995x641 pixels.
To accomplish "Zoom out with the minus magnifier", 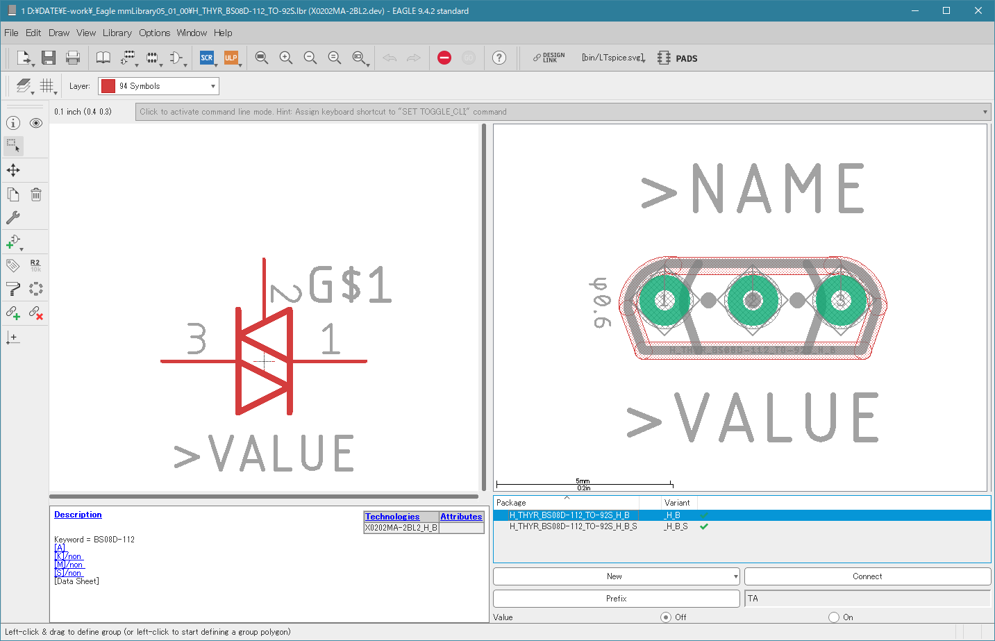I will tap(310, 58).
